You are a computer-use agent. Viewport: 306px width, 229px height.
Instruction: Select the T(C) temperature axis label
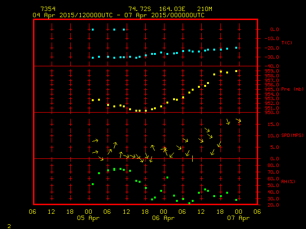coord(286,43)
